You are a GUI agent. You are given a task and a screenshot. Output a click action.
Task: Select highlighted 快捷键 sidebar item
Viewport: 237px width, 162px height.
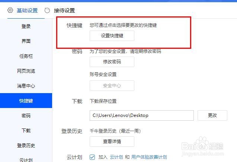point(26,101)
